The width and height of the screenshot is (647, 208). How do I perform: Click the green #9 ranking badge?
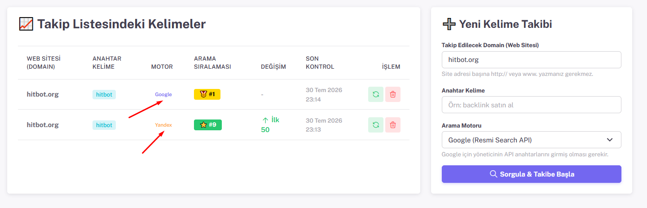click(208, 125)
